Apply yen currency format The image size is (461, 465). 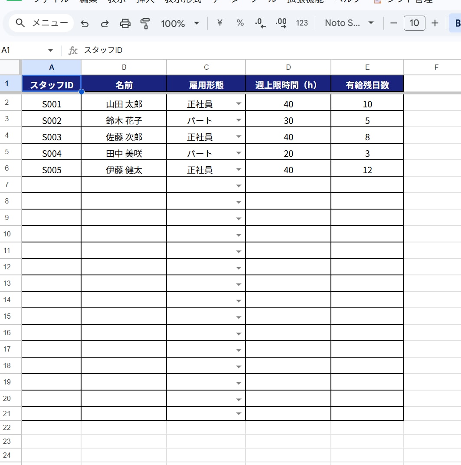[x=219, y=23]
